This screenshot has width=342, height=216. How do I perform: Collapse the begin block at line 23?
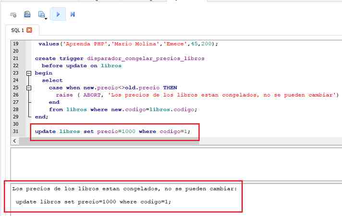29,73
